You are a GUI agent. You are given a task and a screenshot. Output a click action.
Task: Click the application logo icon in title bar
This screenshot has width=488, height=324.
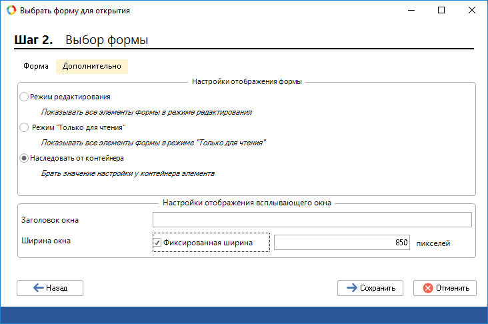11,10
